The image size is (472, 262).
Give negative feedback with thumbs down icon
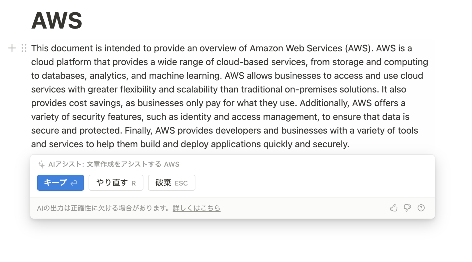[x=407, y=208]
